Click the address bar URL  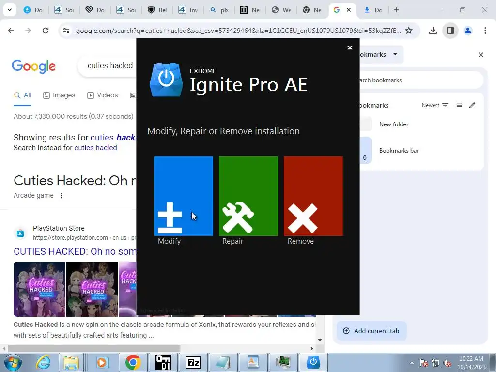tap(238, 31)
